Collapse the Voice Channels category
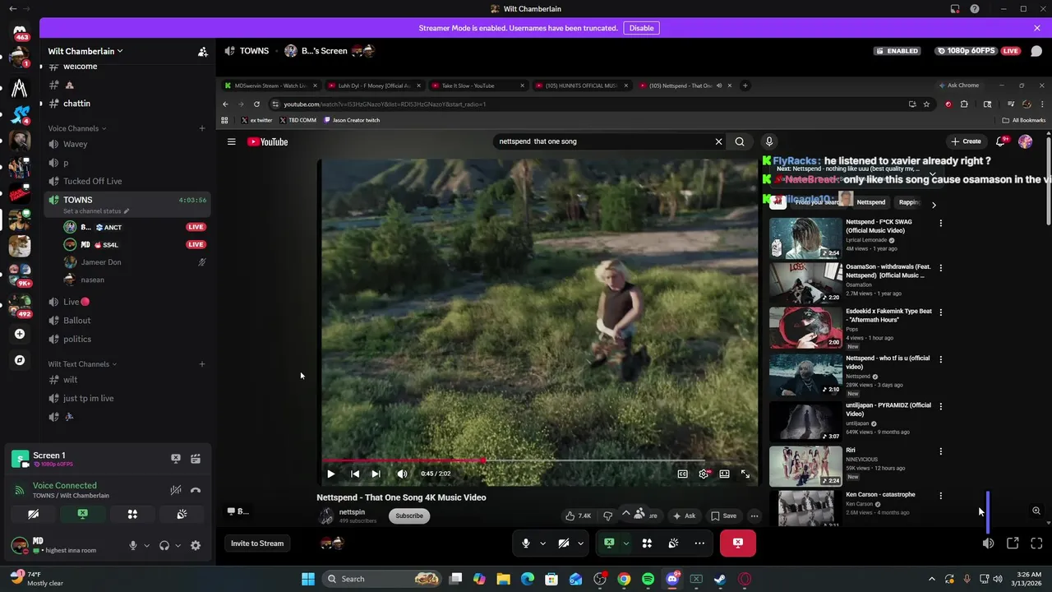The height and width of the screenshot is (592, 1052). (x=76, y=128)
